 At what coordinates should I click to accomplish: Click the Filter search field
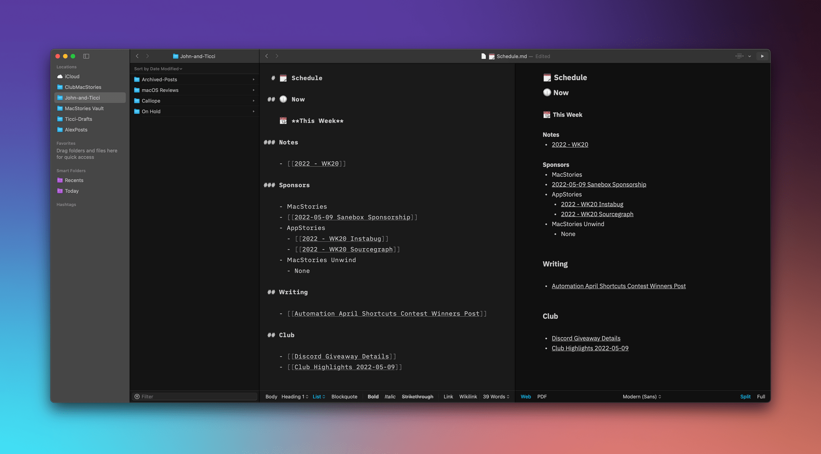194,396
